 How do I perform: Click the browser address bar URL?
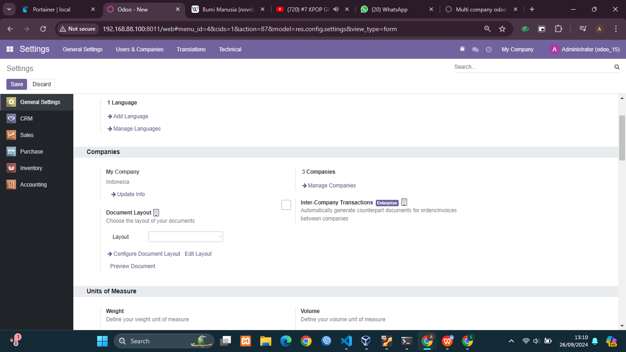[250, 29]
